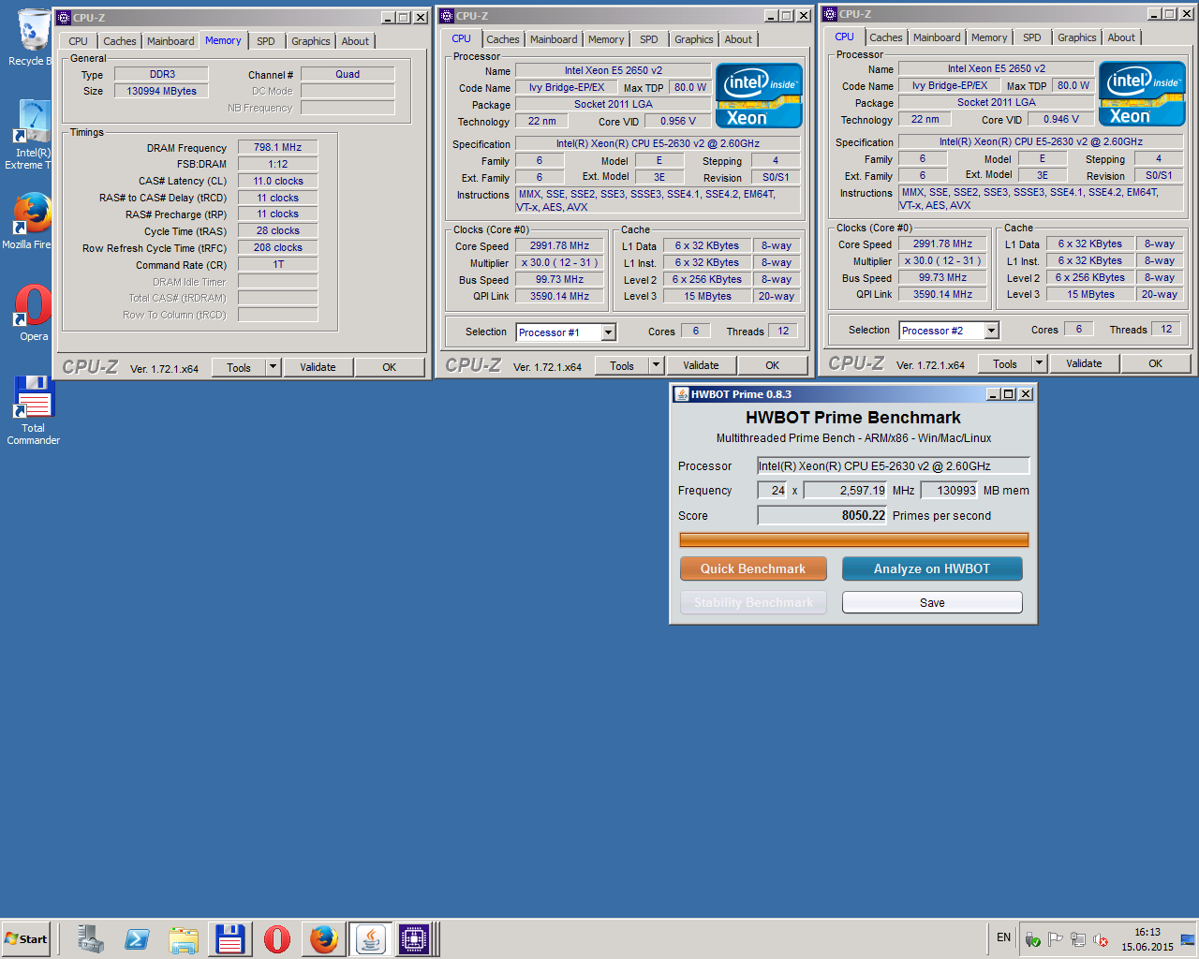
Task: Switch to the CPU-Z taskbar item
Action: [414, 939]
